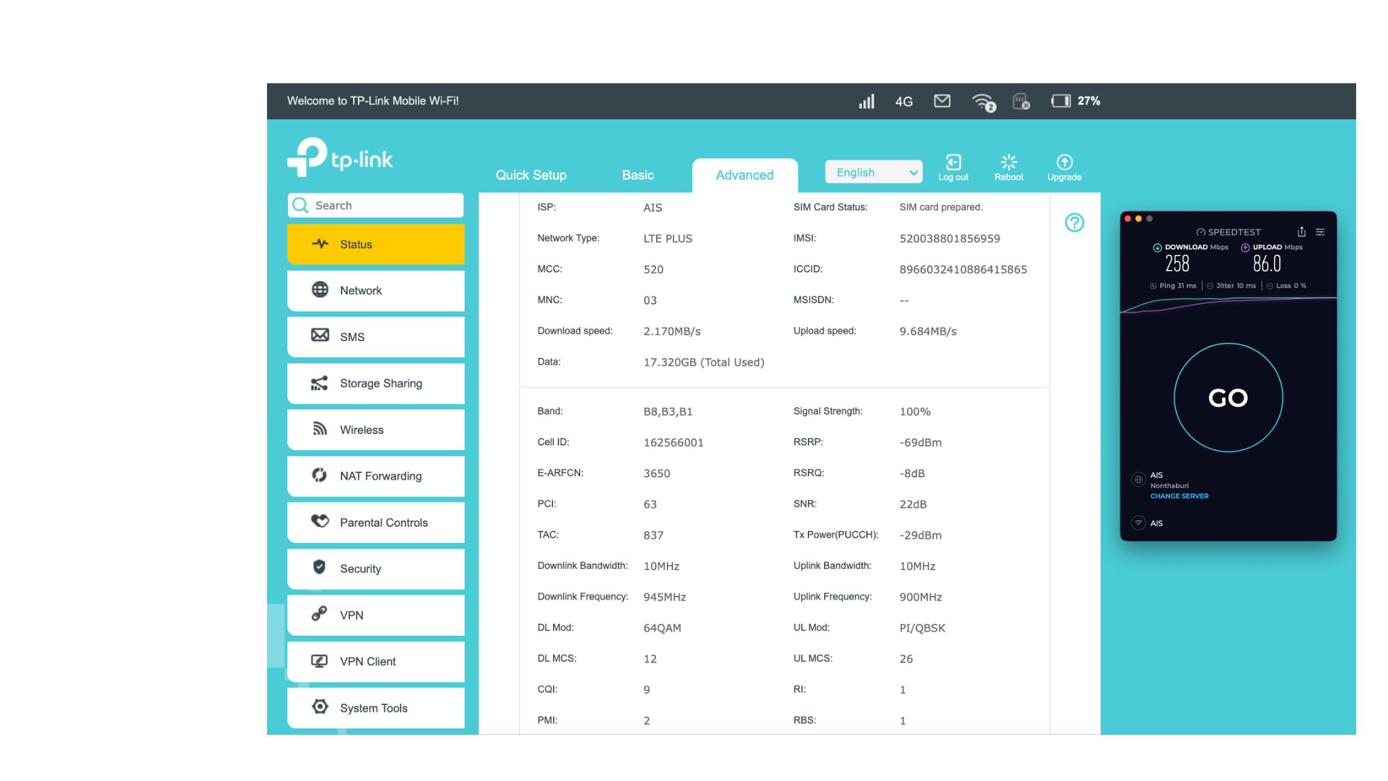
Task: Click the signal strength bars icon
Action: pyautogui.click(x=866, y=102)
